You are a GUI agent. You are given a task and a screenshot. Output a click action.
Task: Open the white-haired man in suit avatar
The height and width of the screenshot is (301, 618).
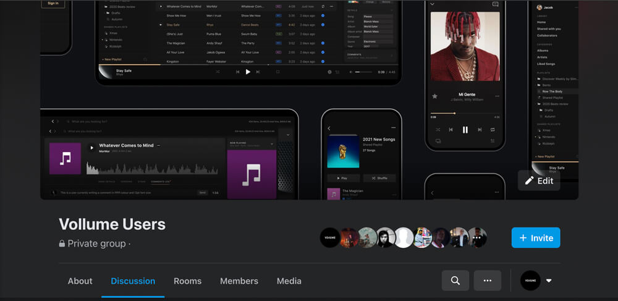(459, 237)
